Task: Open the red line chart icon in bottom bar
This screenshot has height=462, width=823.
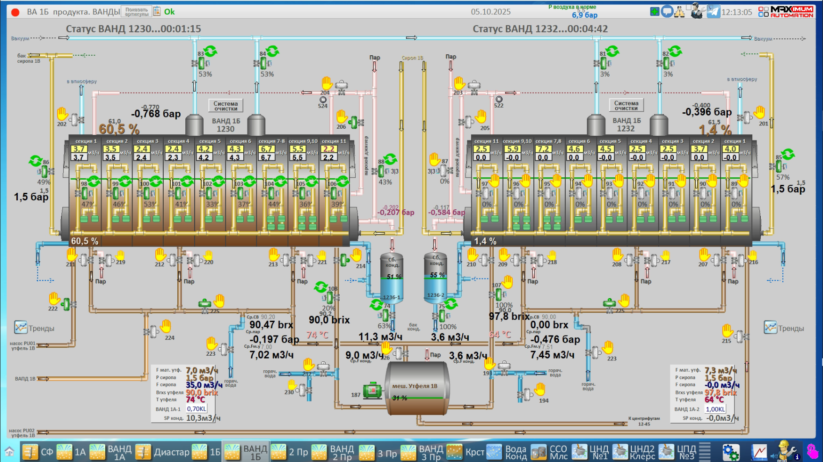Action: click(759, 452)
